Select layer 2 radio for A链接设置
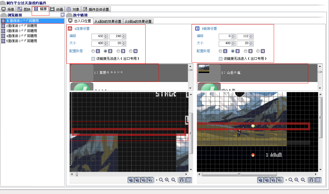Viewport: 329px width, 194px height. pyautogui.click(x=105, y=51)
